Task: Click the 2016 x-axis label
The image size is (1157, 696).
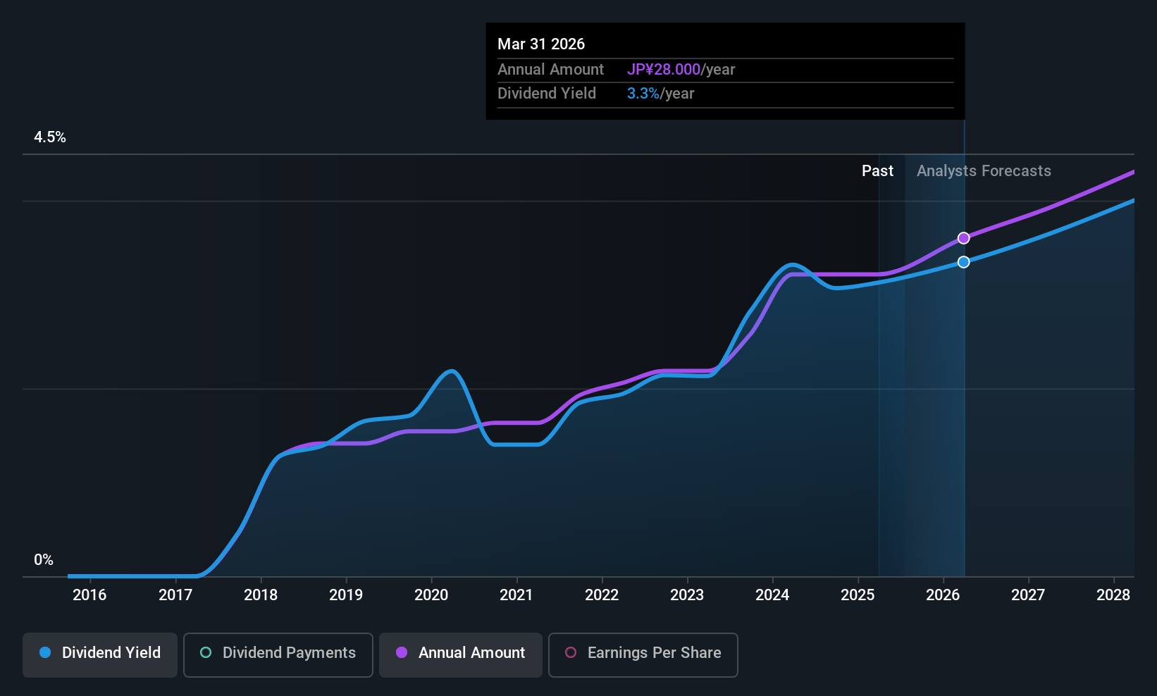Action: tap(89, 595)
